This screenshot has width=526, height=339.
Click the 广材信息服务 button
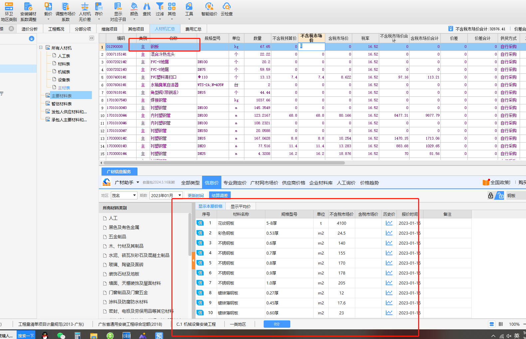(119, 171)
